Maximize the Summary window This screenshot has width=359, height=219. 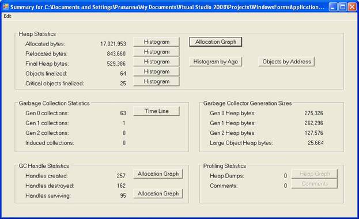[343, 7]
